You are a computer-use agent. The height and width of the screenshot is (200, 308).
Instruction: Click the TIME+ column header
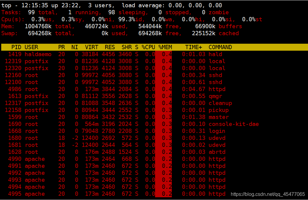pyautogui.click(x=194, y=47)
